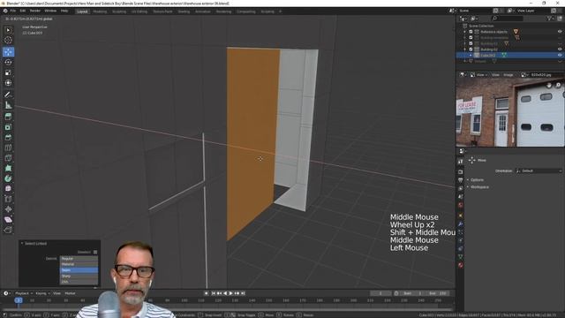Click the outliner search field

point(508,19)
